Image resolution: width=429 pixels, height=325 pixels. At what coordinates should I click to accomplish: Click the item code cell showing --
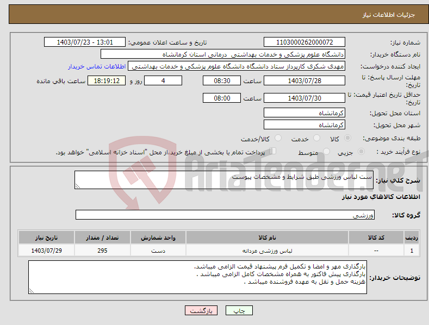coord(376,251)
